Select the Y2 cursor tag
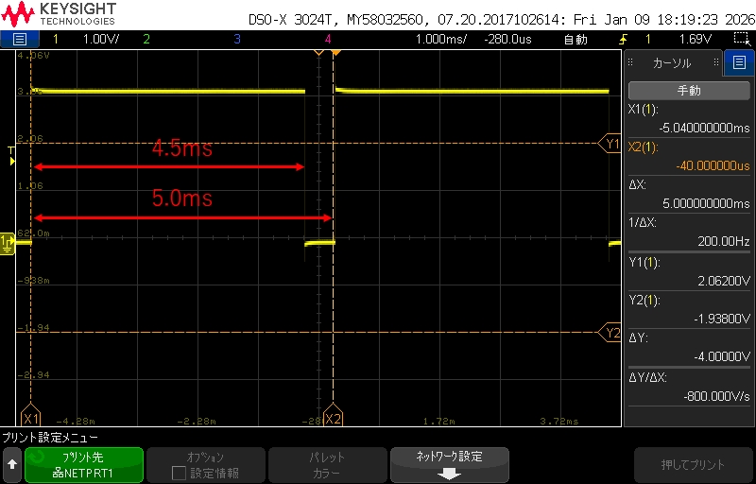Screen dimensions: 756x484 [x=612, y=333]
